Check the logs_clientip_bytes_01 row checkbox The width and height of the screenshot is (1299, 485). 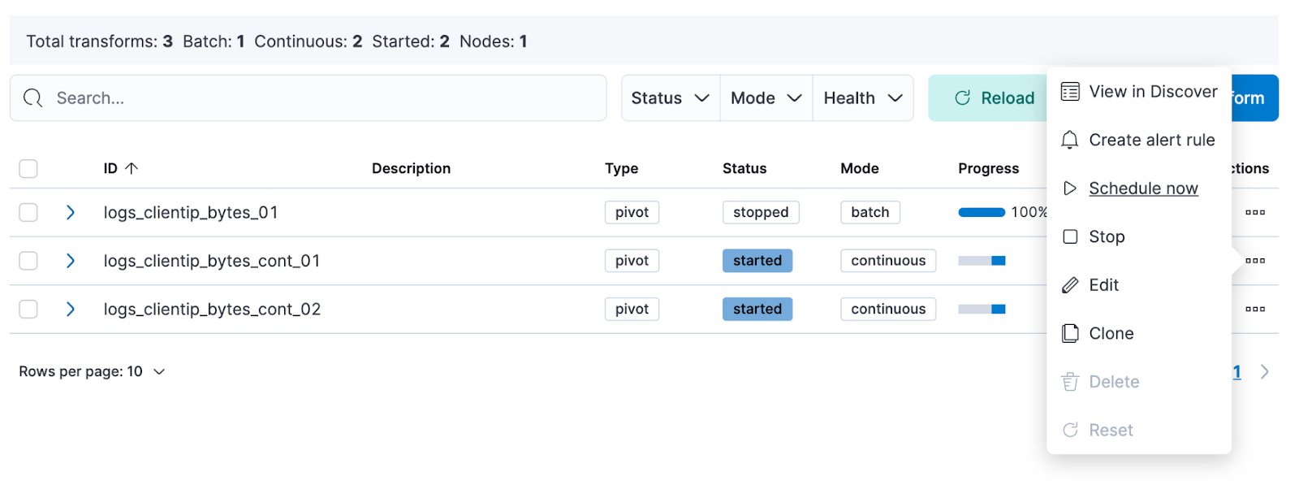(x=28, y=212)
